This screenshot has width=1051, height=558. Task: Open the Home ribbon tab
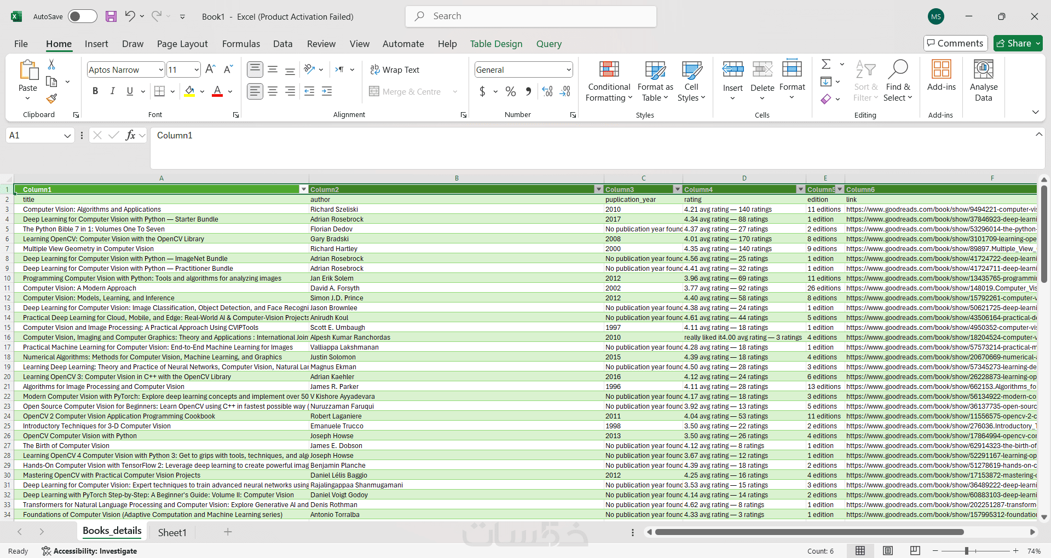(59, 44)
